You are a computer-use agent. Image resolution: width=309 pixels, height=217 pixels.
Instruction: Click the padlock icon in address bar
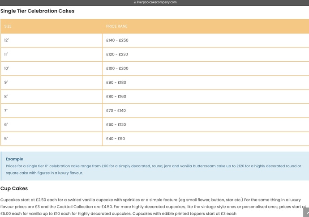(x=135, y=2)
